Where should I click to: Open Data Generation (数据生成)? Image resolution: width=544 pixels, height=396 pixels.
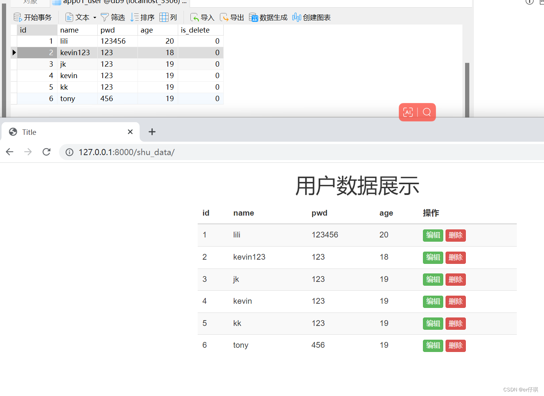pos(268,17)
